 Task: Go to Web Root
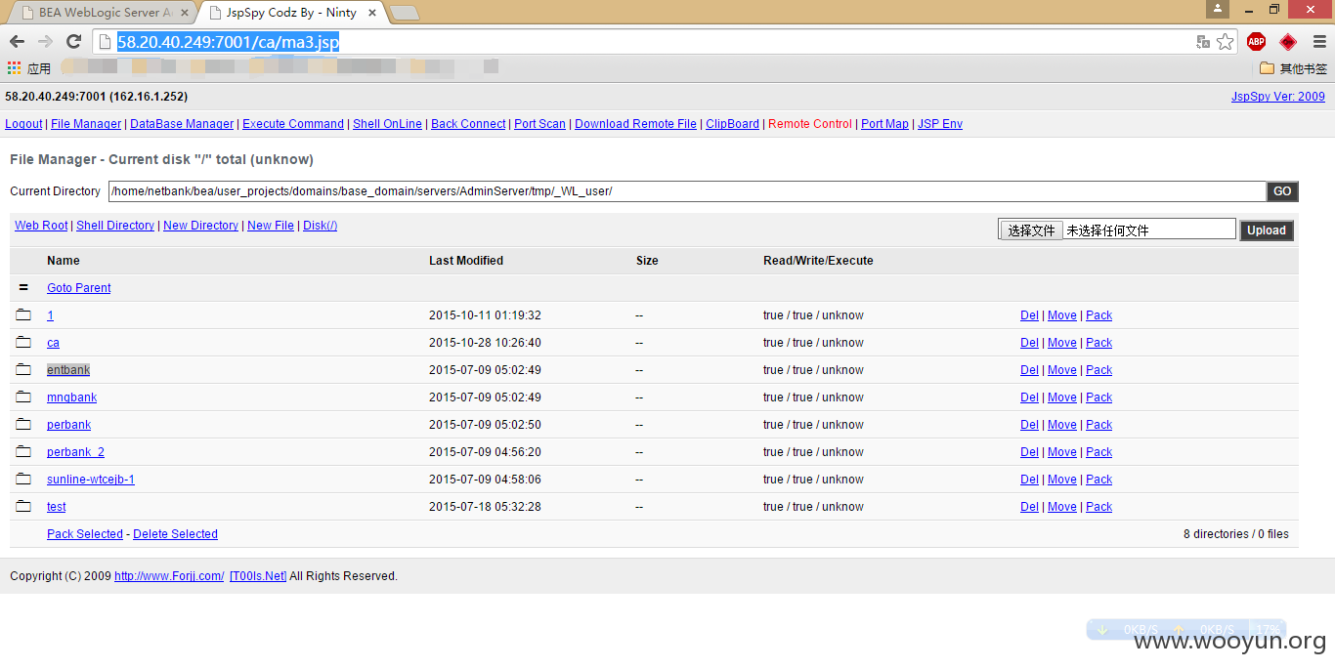click(41, 226)
